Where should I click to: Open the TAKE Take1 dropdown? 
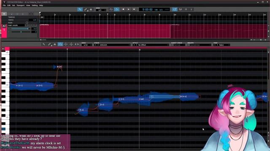221,45
